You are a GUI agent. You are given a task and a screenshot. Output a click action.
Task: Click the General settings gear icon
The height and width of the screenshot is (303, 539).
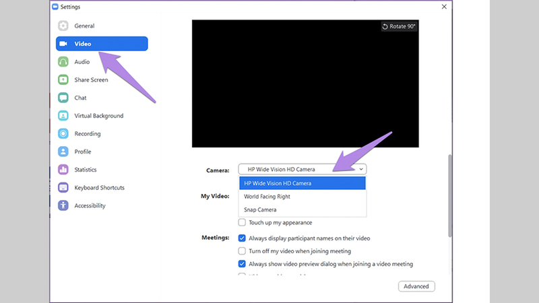[63, 26]
